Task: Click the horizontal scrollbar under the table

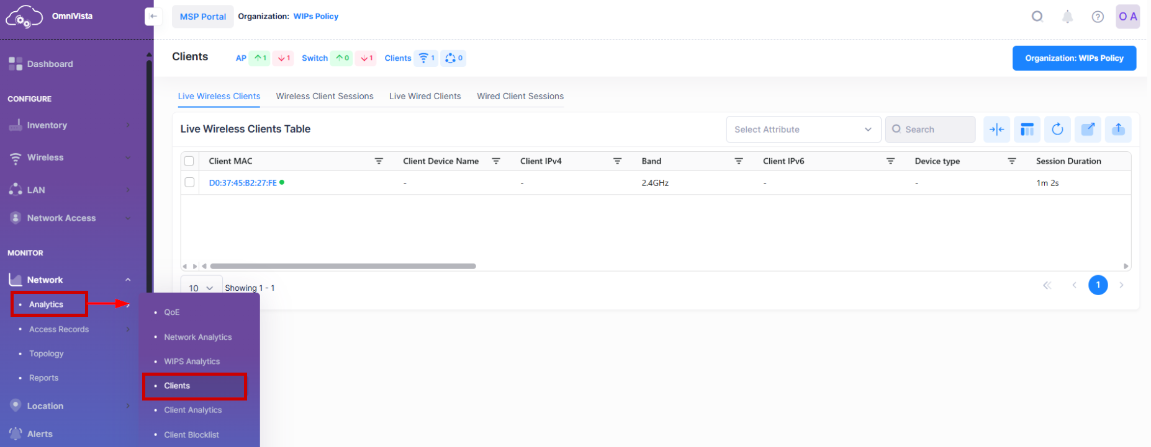Action: pyautogui.click(x=343, y=266)
